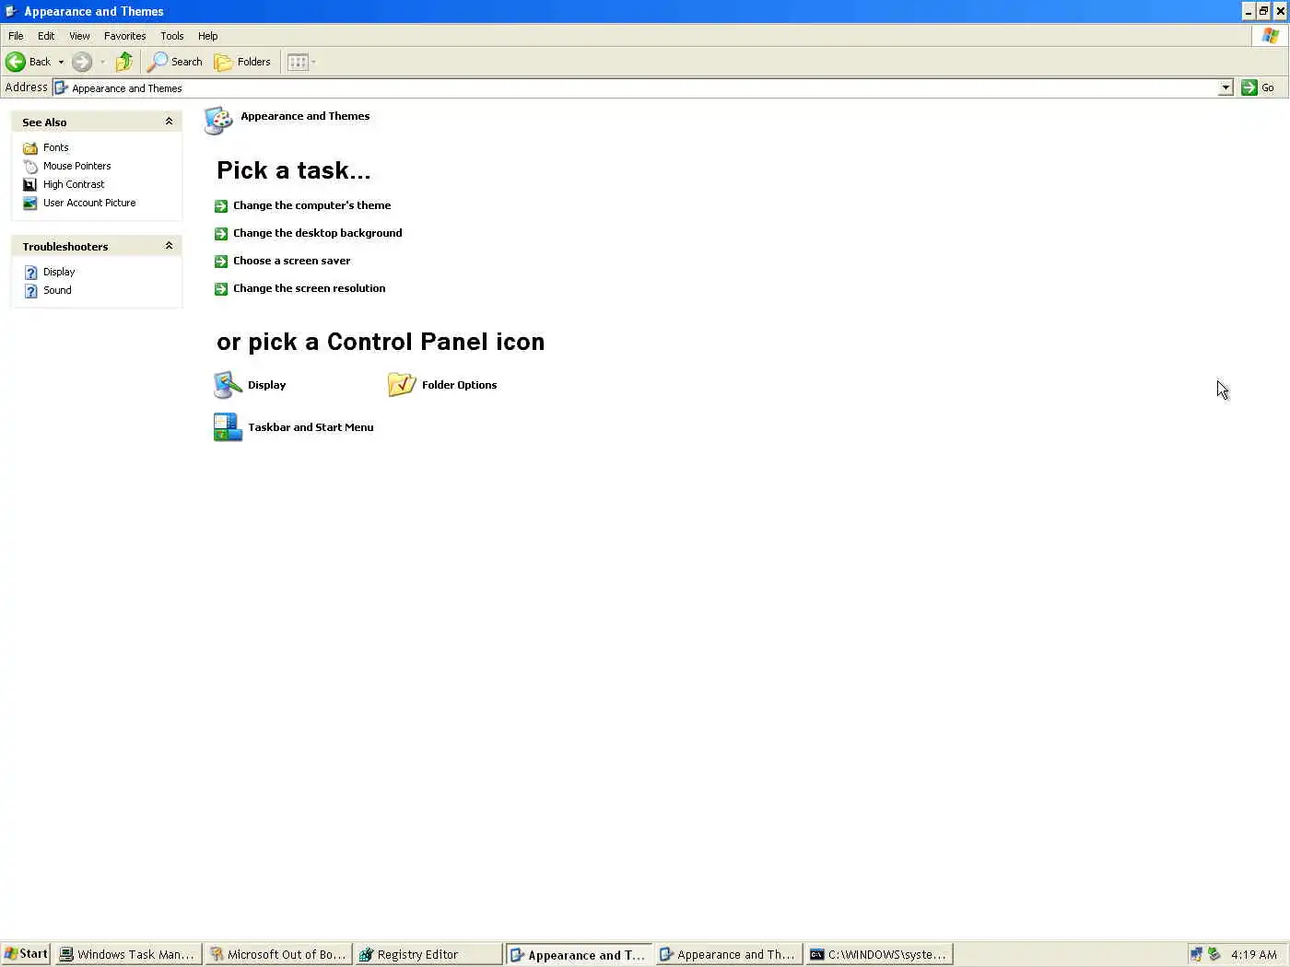
Task: Open the High Contrast link
Action: pos(74,184)
